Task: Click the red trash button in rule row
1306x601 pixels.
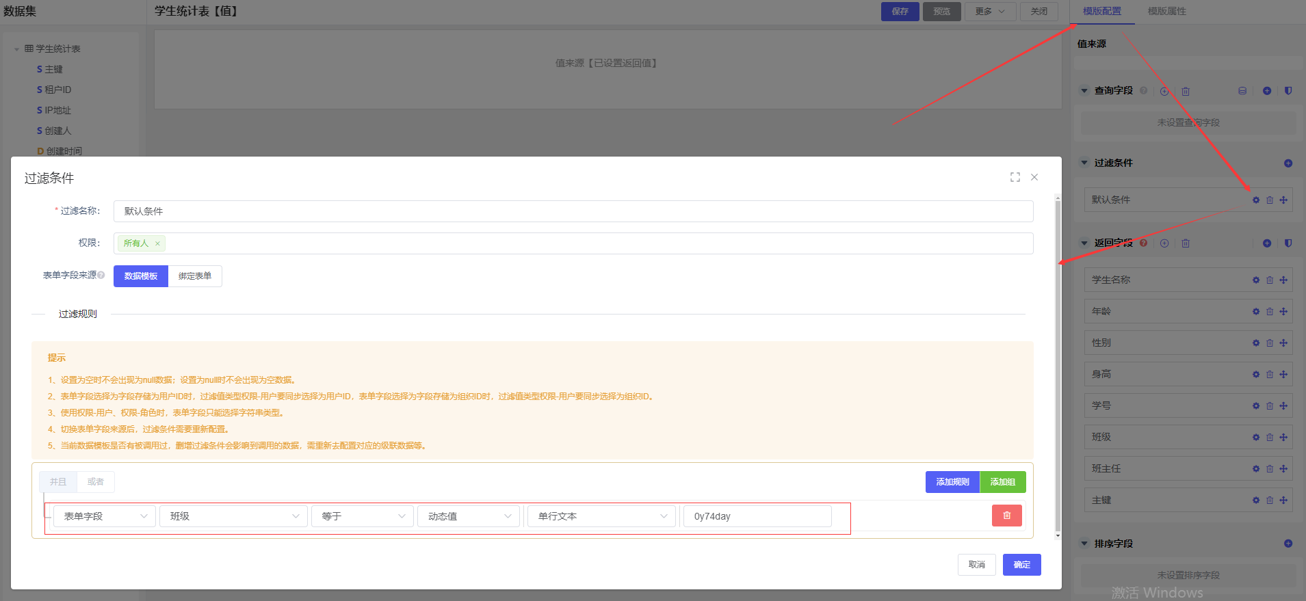Action: point(1006,516)
